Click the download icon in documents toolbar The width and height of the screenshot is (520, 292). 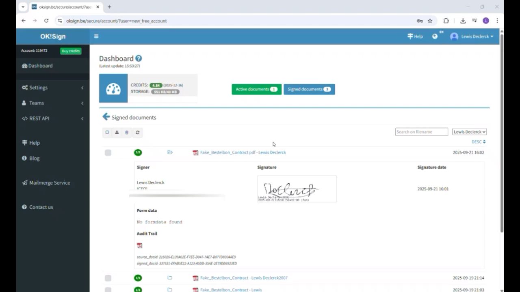tap(117, 132)
